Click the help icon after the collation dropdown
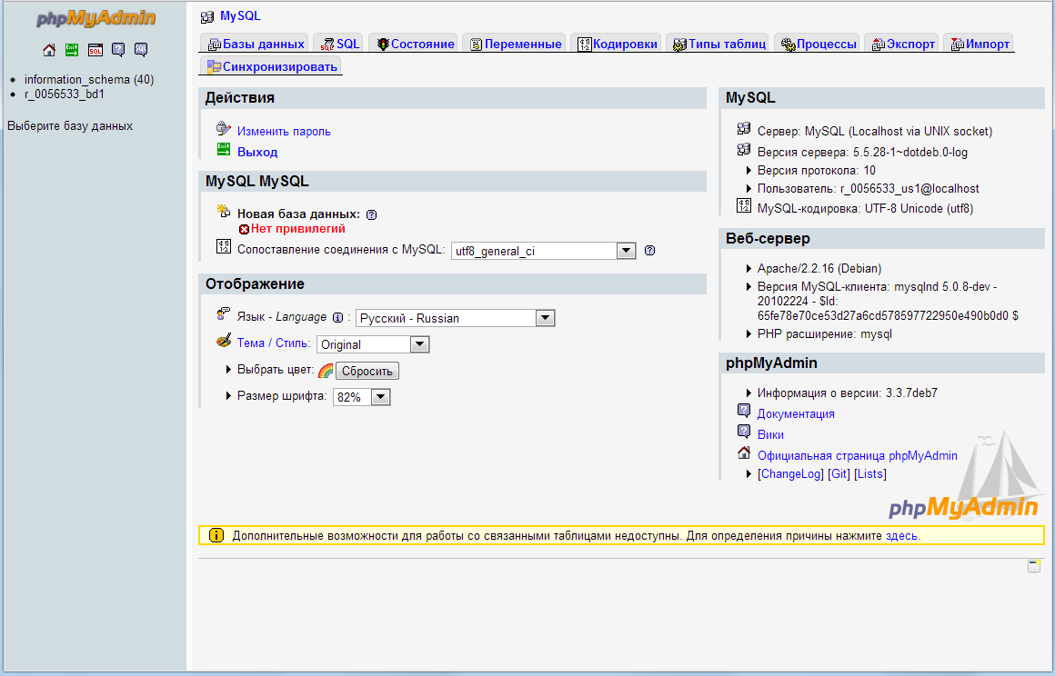 click(x=649, y=250)
